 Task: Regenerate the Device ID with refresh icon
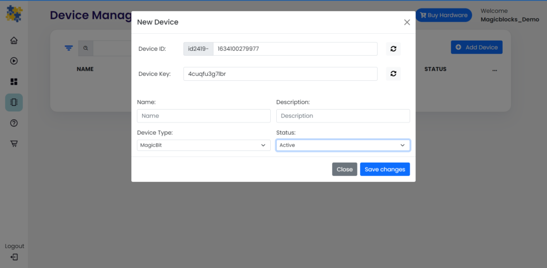(x=393, y=49)
